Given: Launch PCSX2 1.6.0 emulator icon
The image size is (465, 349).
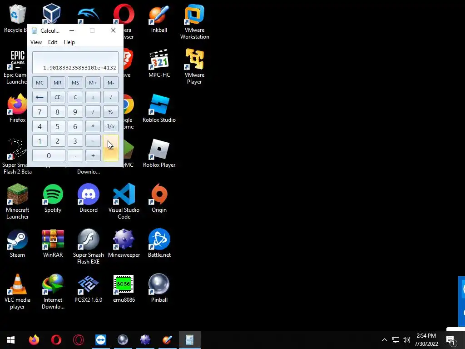Looking at the screenshot, I should pyautogui.click(x=89, y=289).
